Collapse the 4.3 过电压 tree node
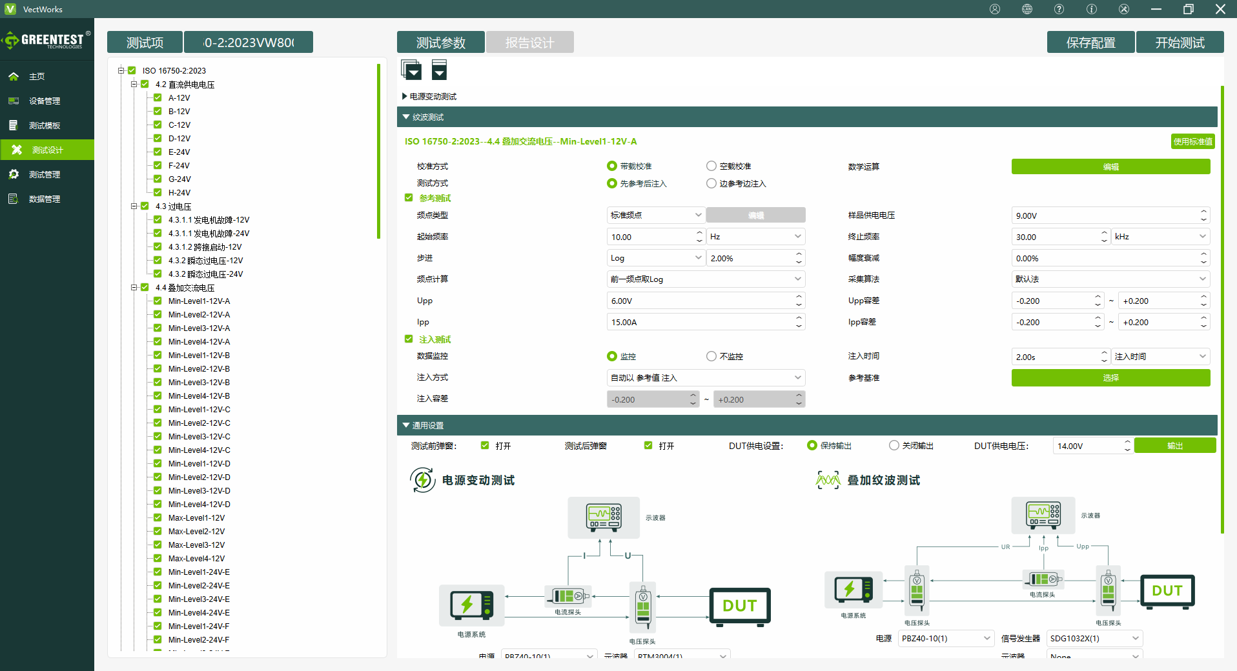 tap(134, 206)
